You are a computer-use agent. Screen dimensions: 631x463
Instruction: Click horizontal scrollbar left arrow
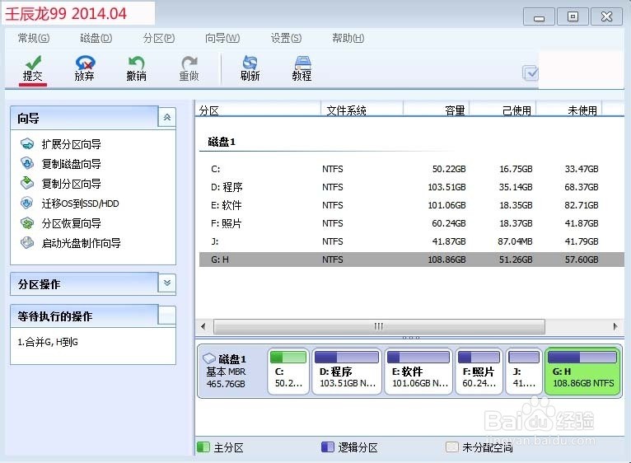tap(203, 326)
